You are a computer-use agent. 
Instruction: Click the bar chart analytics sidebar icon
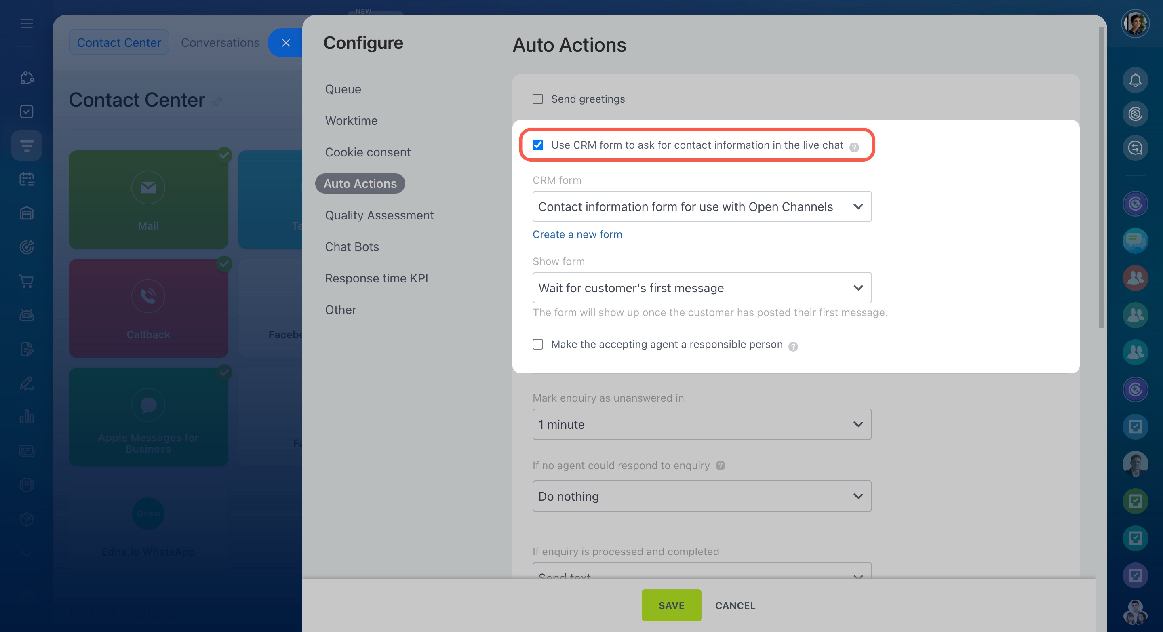tap(27, 416)
